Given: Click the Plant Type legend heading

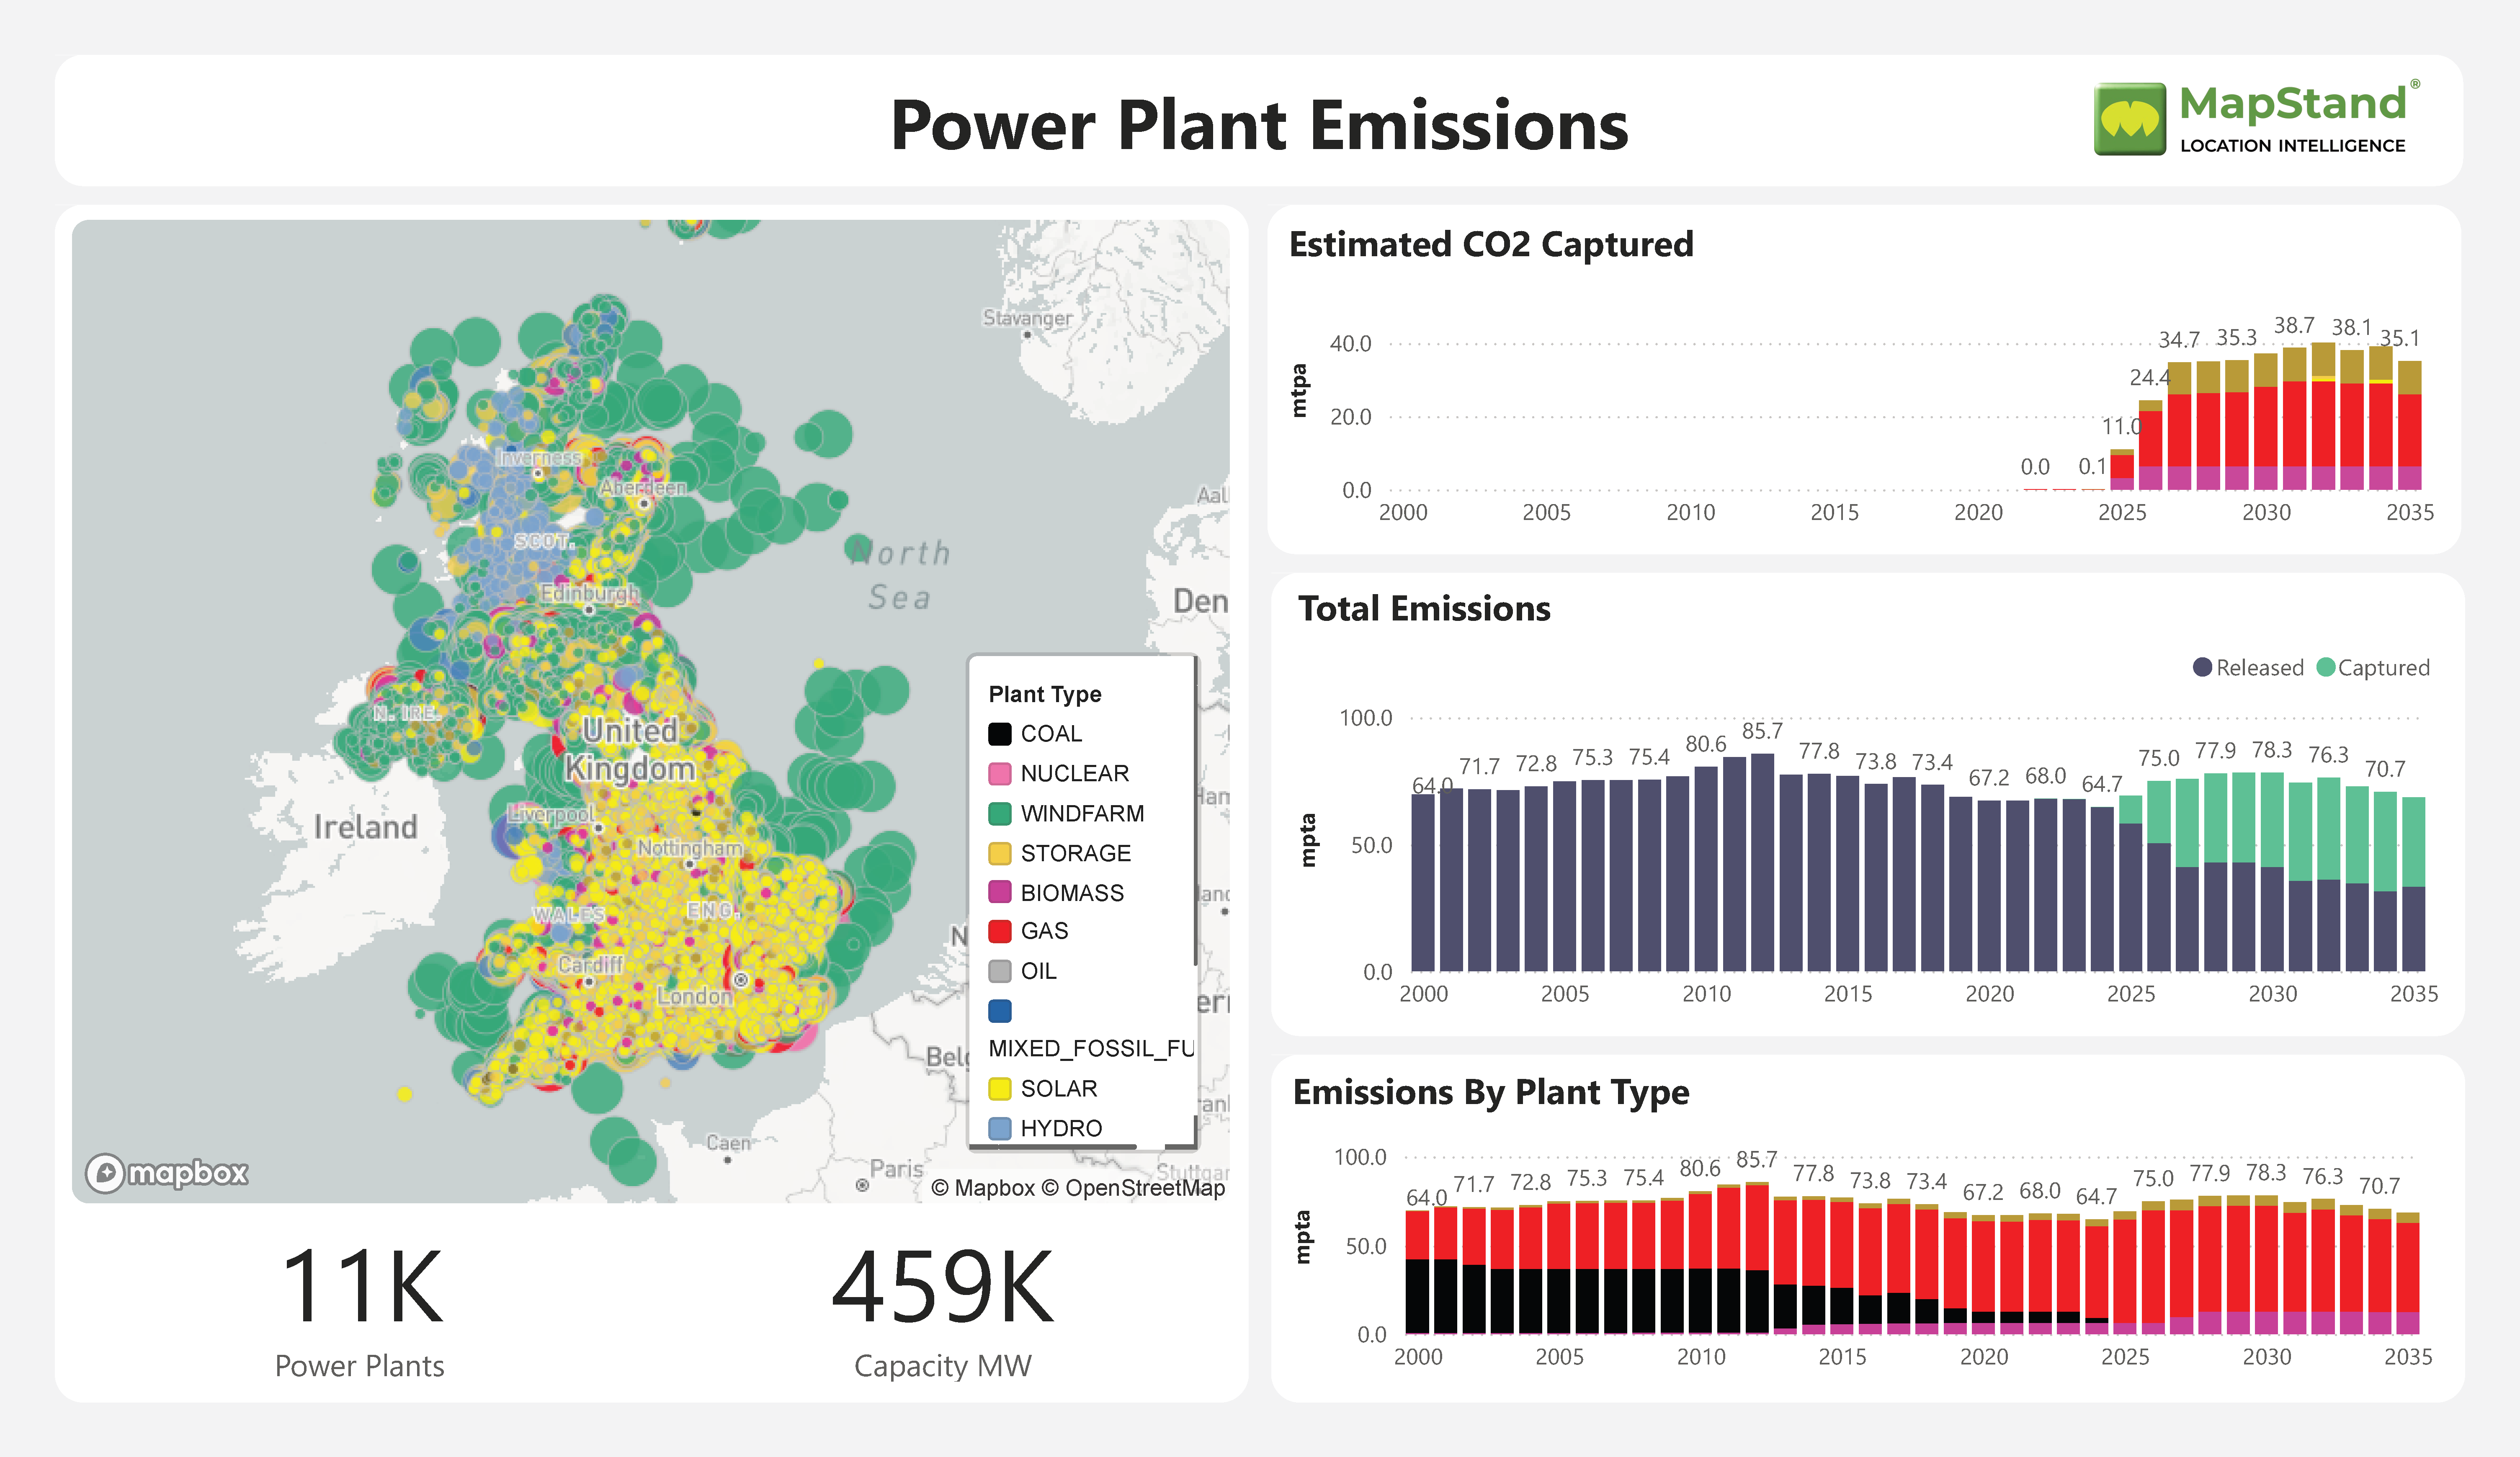Looking at the screenshot, I should [x=1045, y=694].
